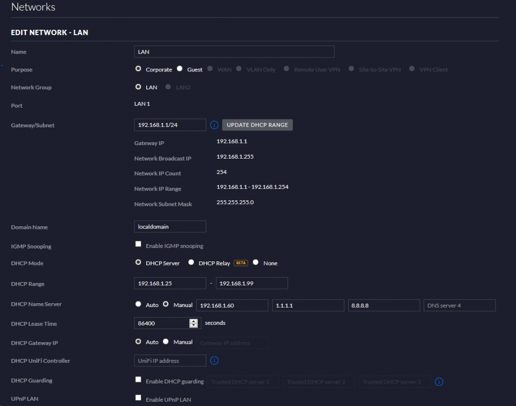Screen dimensions: 516x406
Task: Click UPDATE DHCP RANGE button
Action: pos(257,125)
